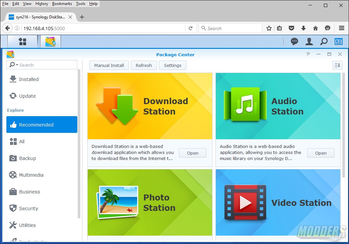The image size is (349, 244).
Task: Click the DSM search magnifier icon
Action: coord(324,42)
